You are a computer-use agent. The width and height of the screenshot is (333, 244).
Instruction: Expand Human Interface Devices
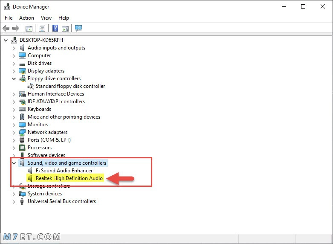[14, 94]
